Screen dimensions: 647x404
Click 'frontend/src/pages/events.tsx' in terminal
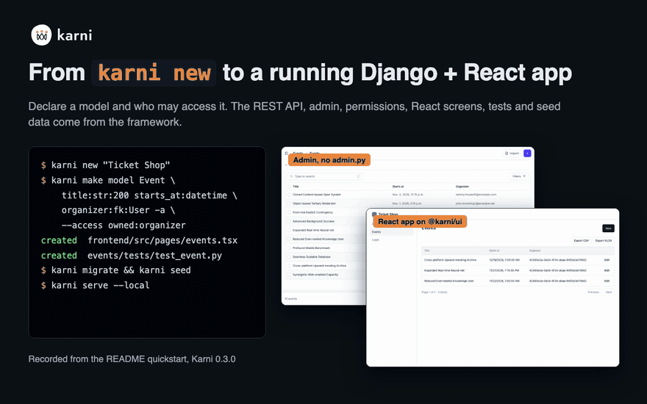(x=162, y=241)
